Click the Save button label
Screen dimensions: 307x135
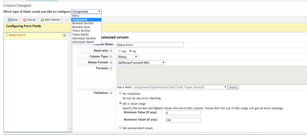tap(15, 20)
